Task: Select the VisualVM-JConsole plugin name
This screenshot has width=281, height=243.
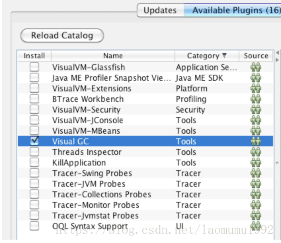Action: [x=88, y=120]
